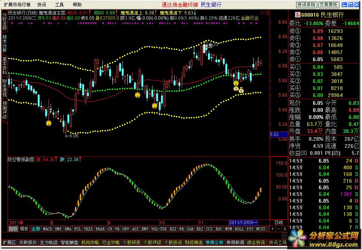
Task: Select the VR indicator
Action: click(117, 229)
